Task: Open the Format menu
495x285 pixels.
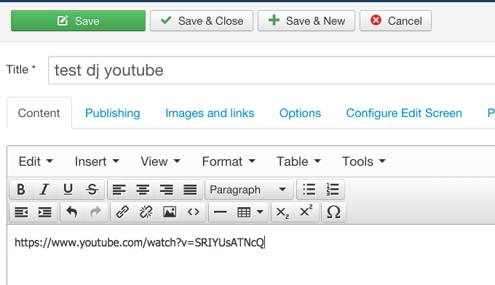Action: pyautogui.click(x=229, y=161)
